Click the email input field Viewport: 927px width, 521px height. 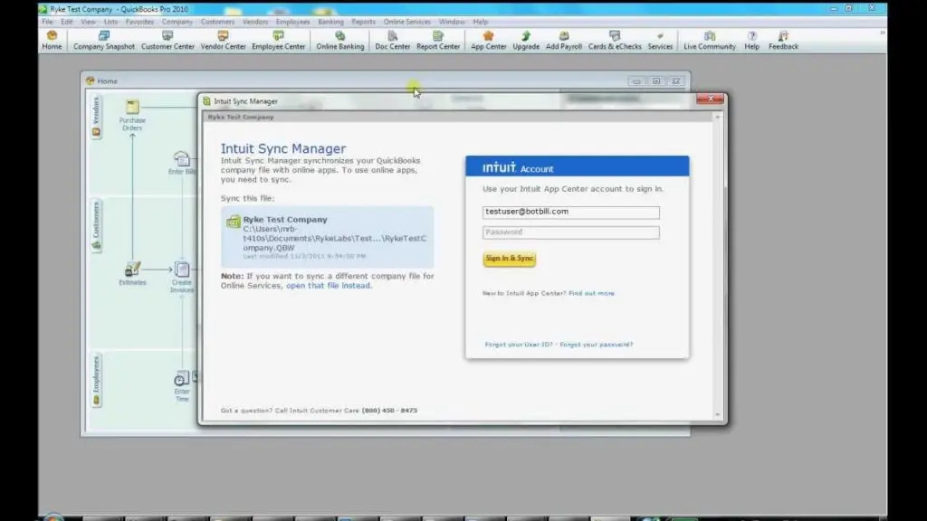coord(570,212)
